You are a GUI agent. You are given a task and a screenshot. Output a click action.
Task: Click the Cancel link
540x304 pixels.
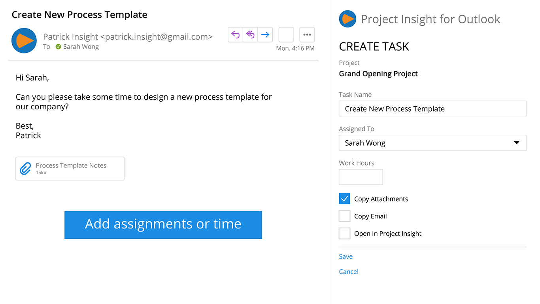[x=349, y=272]
